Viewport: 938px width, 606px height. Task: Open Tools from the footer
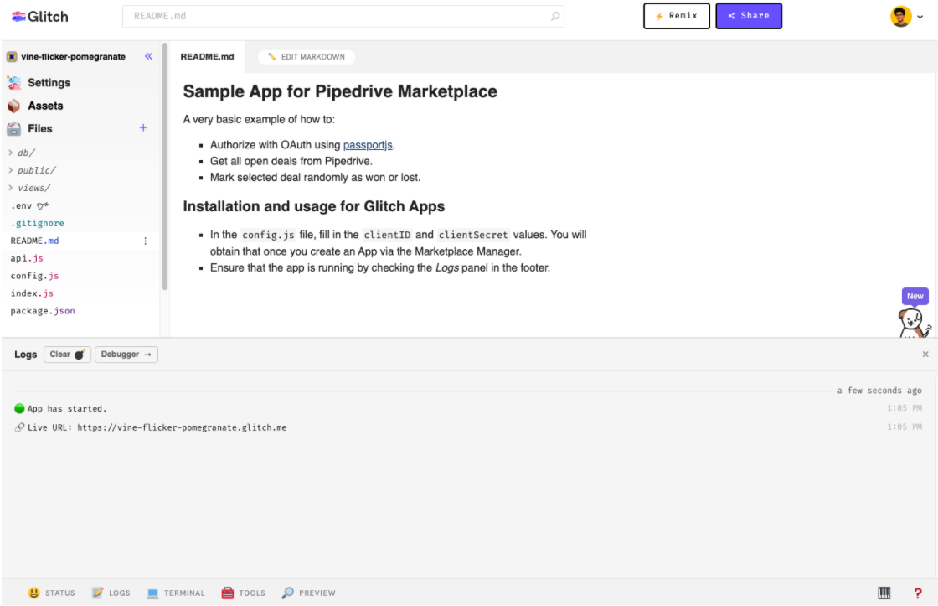(x=244, y=593)
